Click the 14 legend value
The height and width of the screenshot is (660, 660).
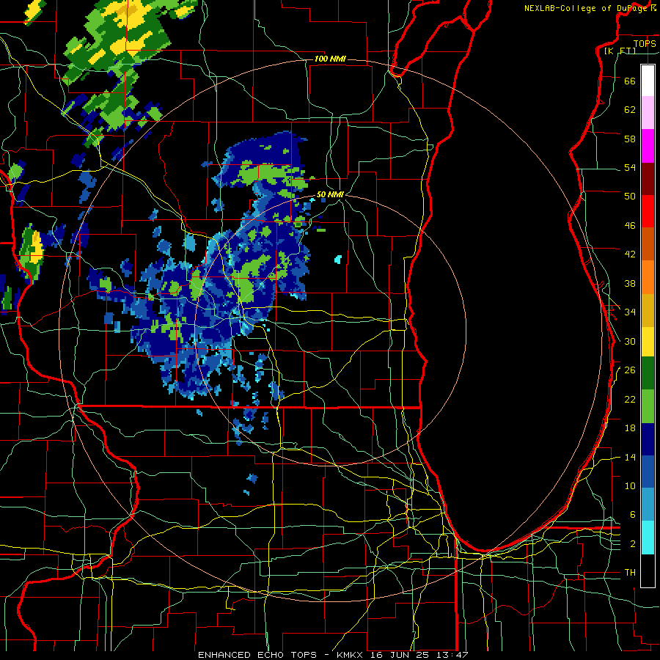[x=630, y=457]
